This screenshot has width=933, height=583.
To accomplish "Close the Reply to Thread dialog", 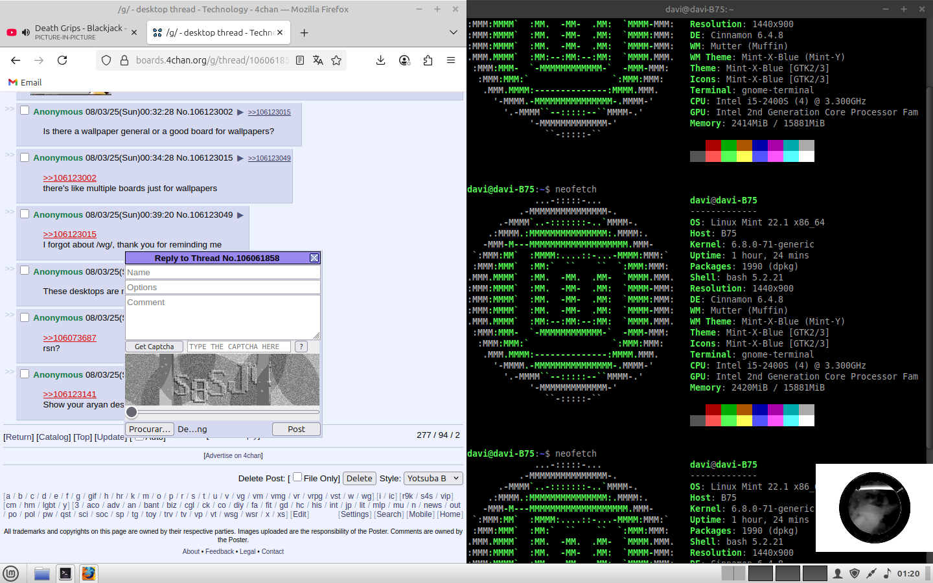I will pyautogui.click(x=314, y=258).
